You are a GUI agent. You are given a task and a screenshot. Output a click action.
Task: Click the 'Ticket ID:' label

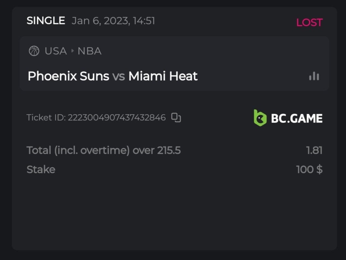(46, 117)
